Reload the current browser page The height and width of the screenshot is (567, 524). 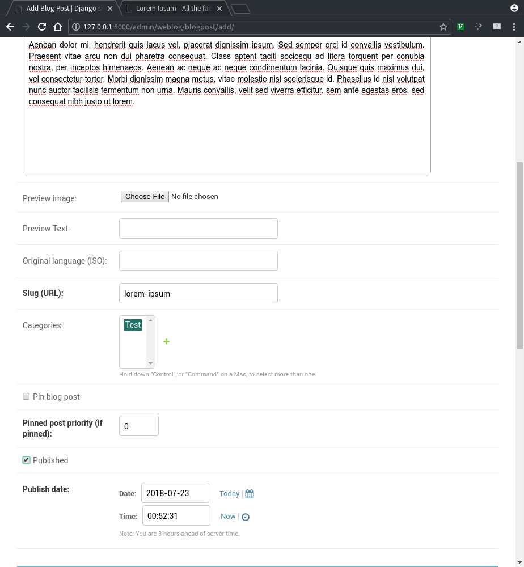(x=41, y=27)
